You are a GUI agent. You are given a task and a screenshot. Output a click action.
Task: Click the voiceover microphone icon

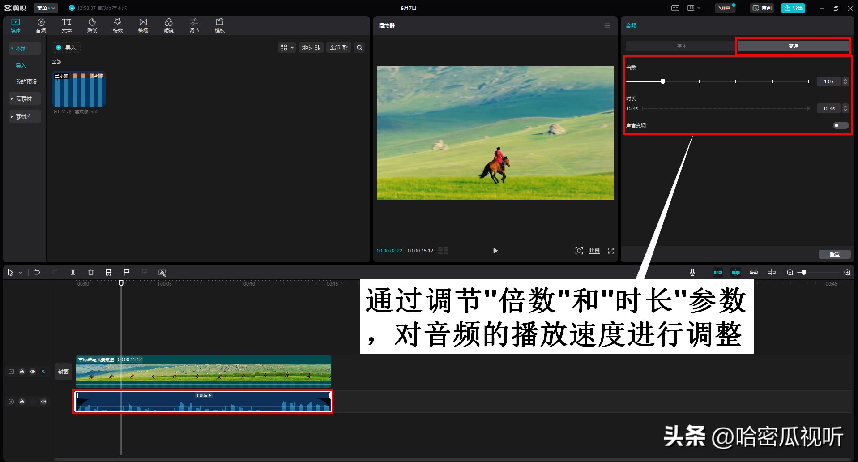[692, 272]
